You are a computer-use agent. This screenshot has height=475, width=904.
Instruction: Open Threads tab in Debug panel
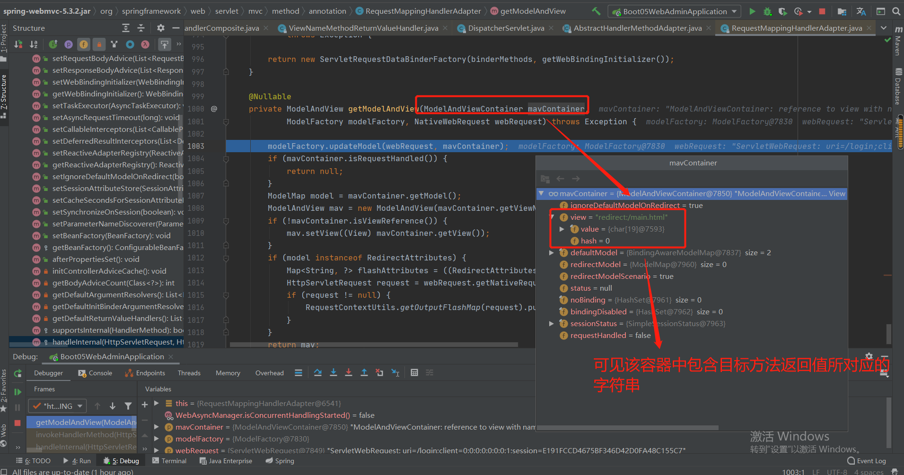coord(189,373)
